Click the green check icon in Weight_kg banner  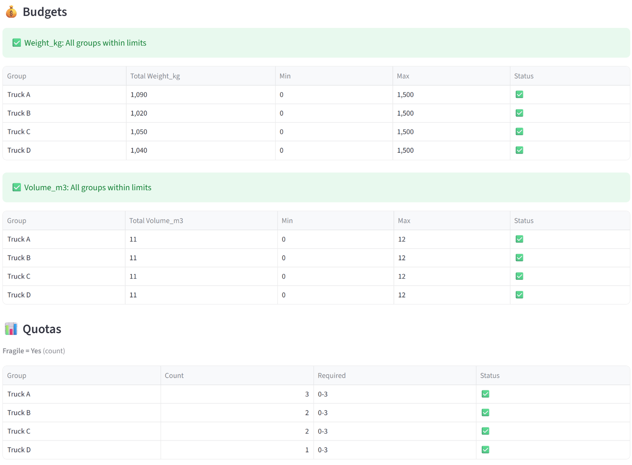coord(17,43)
